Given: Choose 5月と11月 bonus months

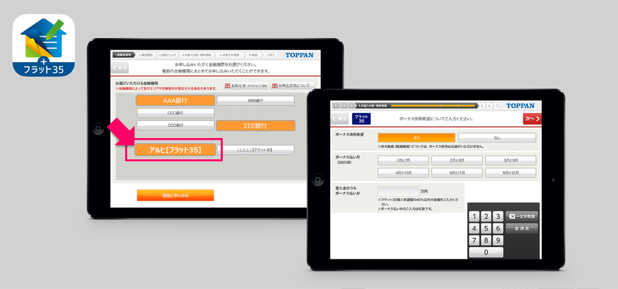Looking at the screenshot, I should pyautogui.click(x=457, y=173).
